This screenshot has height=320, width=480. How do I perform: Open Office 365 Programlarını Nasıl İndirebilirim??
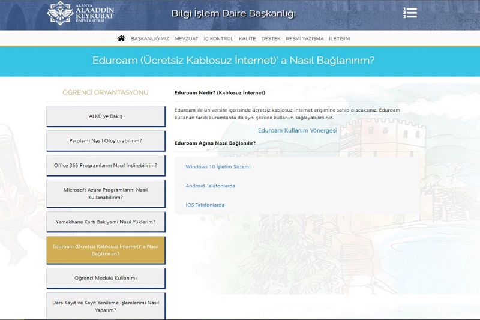[106, 165]
